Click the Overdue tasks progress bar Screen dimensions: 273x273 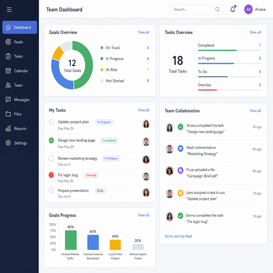229,90
